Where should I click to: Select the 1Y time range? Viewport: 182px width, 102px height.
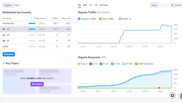tap(90, 5)
